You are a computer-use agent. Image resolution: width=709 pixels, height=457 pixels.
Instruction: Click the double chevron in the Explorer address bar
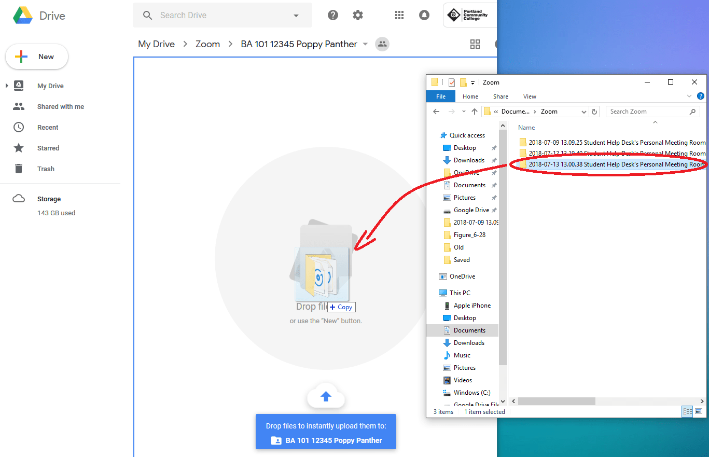496,112
